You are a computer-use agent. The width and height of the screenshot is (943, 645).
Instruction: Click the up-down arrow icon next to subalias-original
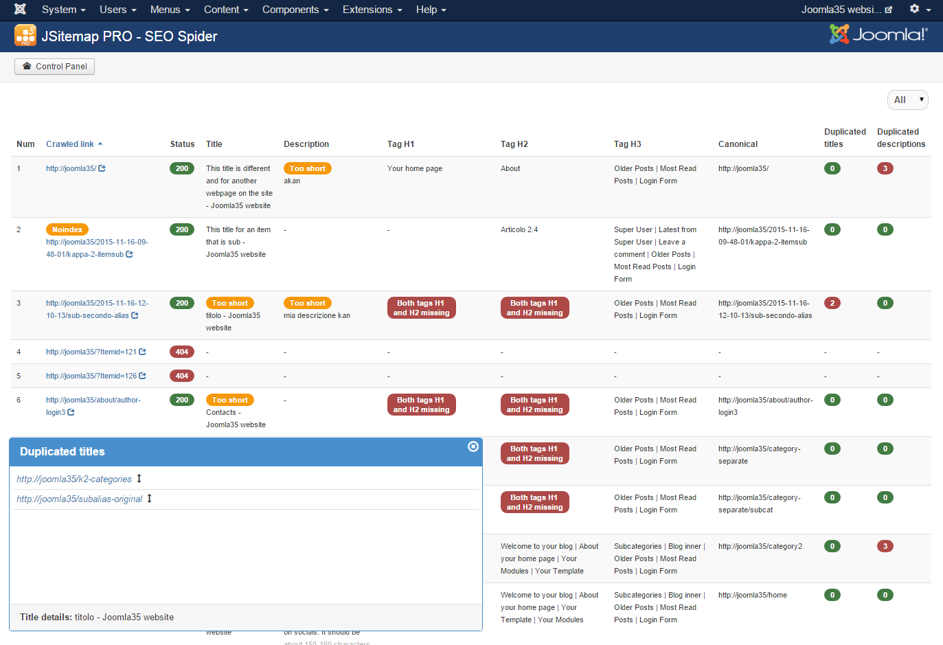[x=149, y=499]
